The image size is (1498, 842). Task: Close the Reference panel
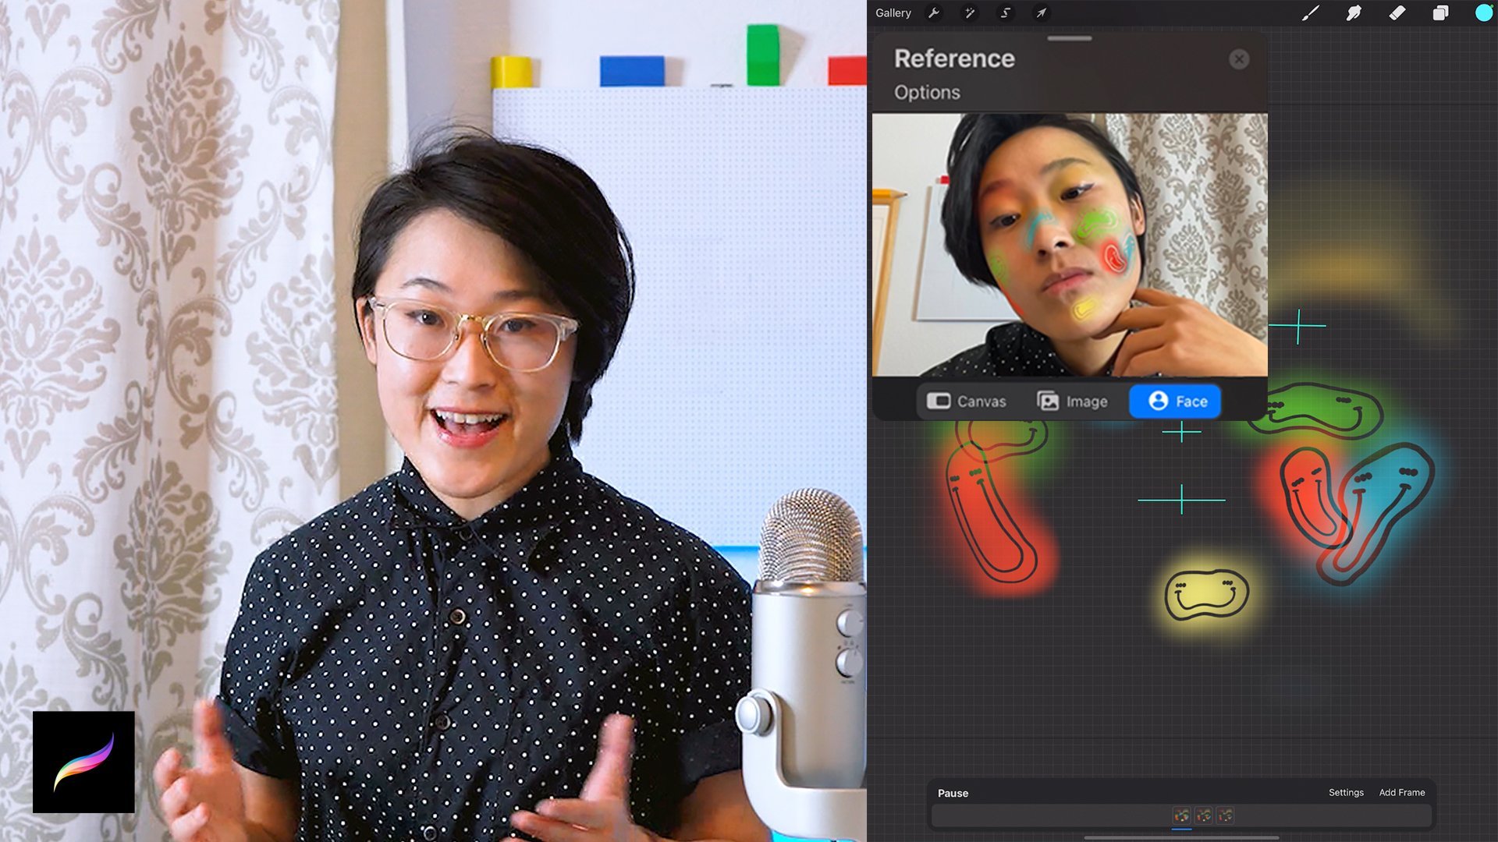tap(1238, 59)
